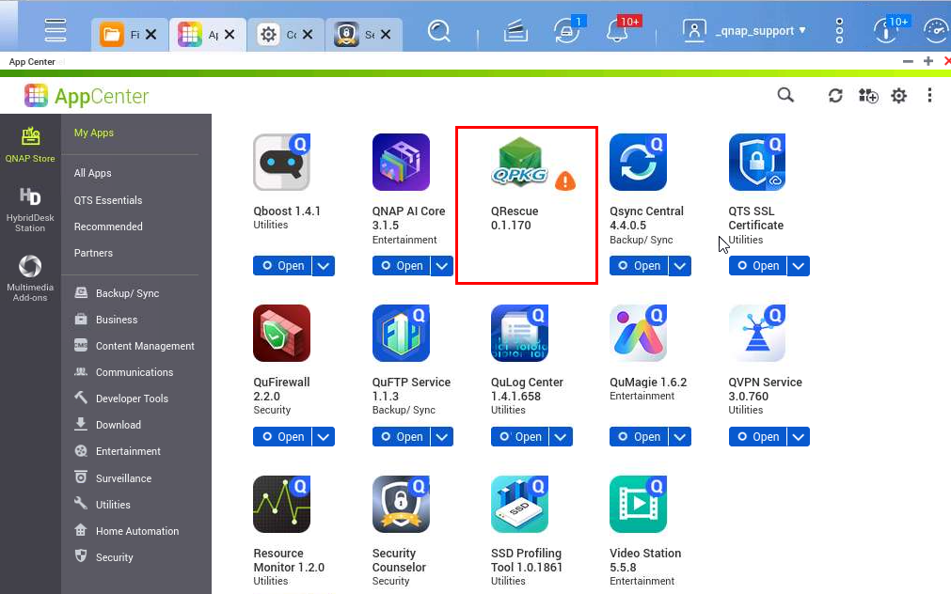This screenshot has height=594, width=951.
Task: Open HybridDesk Station section
Action: pos(30,209)
